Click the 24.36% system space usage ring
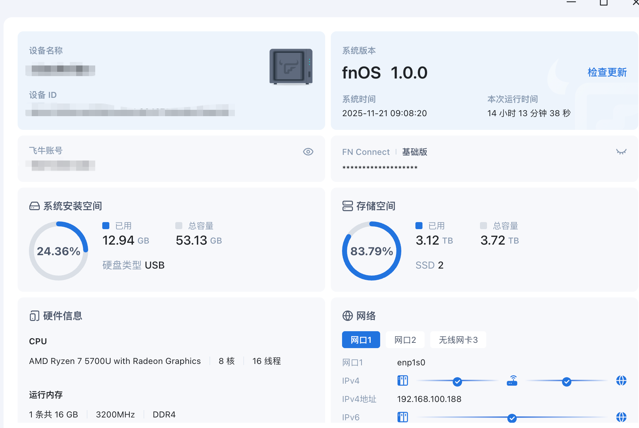639x428 pixels. coord(59,251)
